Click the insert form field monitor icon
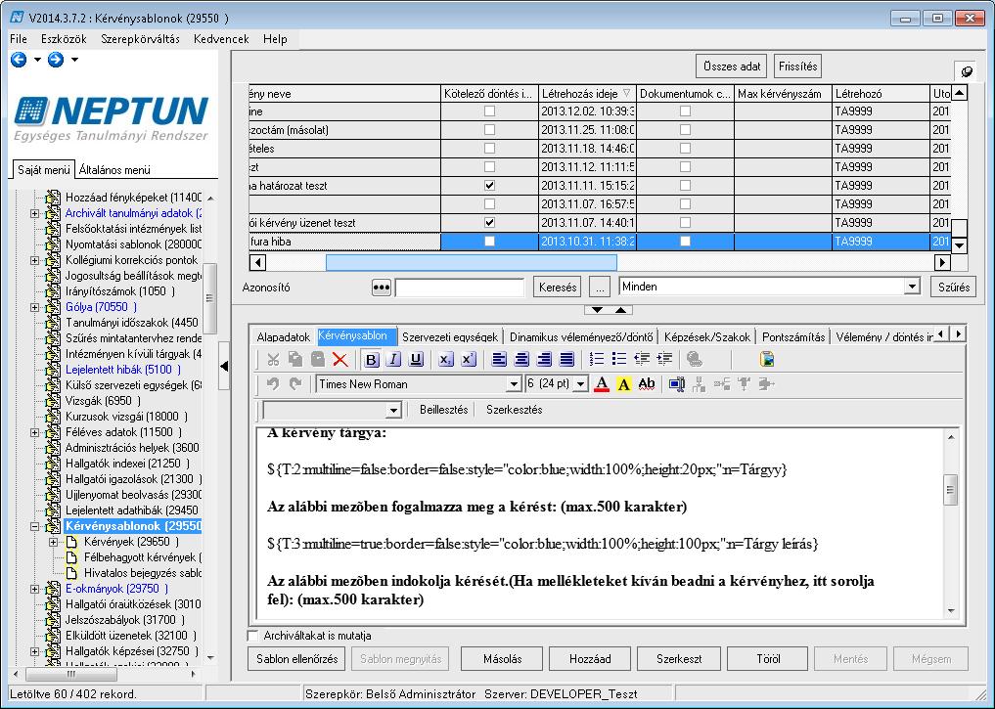995x709 pixels. pos(676,383)
